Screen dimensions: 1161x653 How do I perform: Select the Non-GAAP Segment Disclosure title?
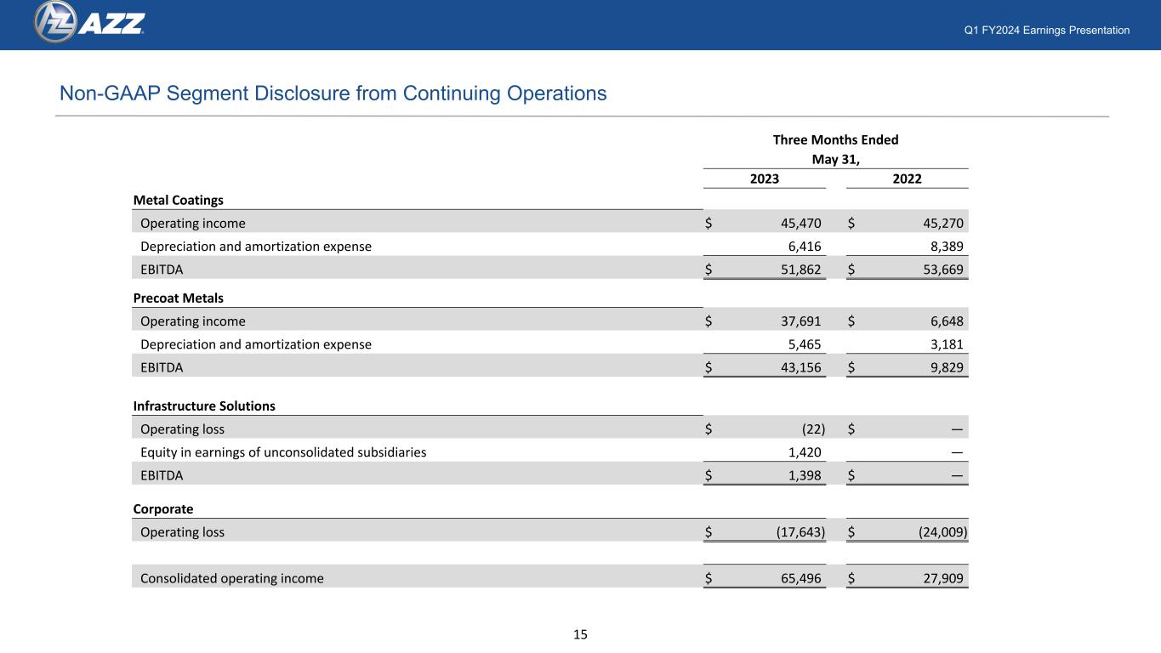(x=332, y=94)
